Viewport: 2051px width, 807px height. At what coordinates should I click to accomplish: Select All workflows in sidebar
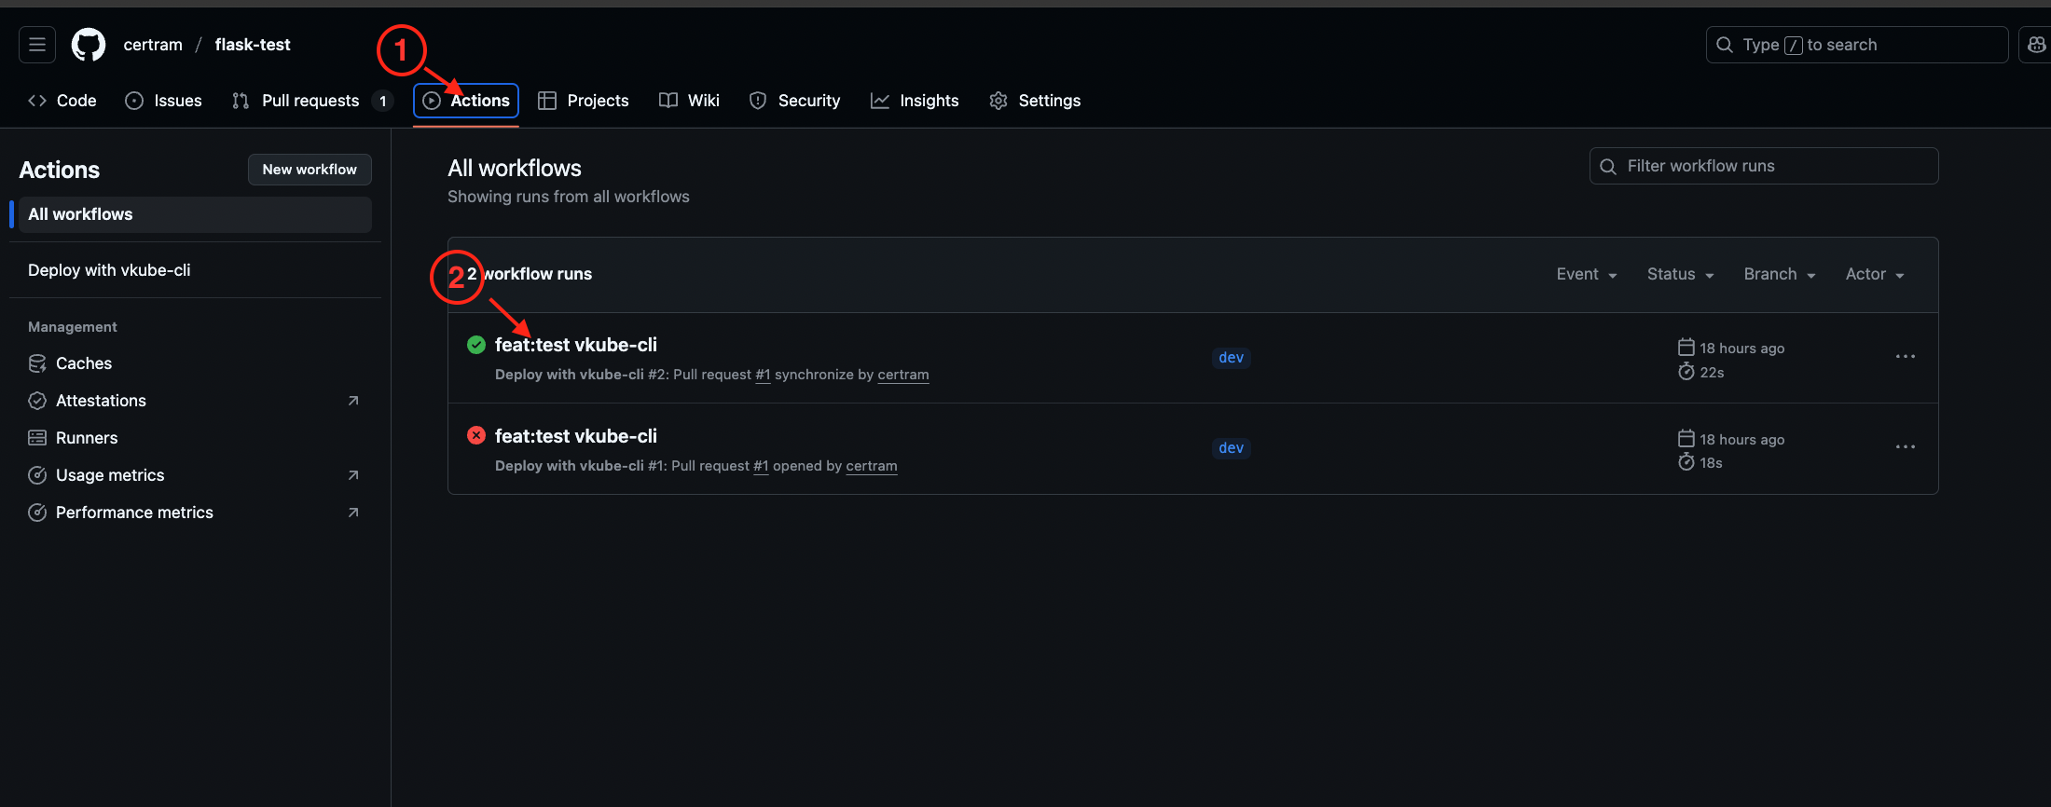tap(195, 214)
